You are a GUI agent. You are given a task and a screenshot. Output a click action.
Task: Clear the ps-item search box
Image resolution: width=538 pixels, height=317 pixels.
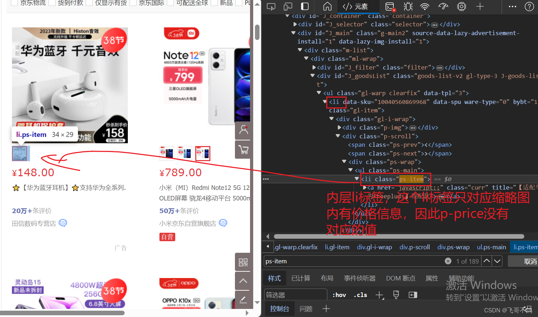[448, 261]
